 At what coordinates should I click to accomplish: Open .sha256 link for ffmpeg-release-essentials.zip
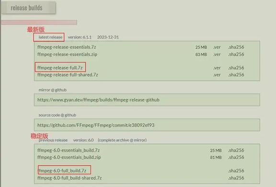pyautogui.click(x=236, y=54)
